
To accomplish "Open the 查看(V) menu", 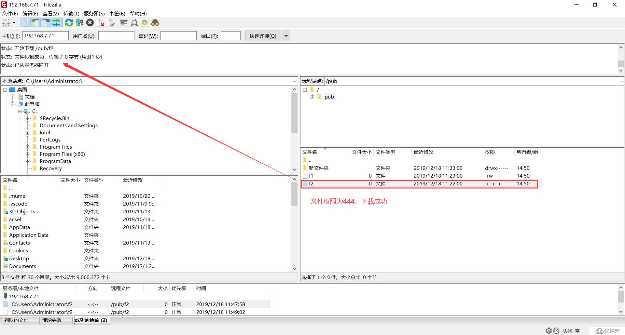I will pos(50,13).
